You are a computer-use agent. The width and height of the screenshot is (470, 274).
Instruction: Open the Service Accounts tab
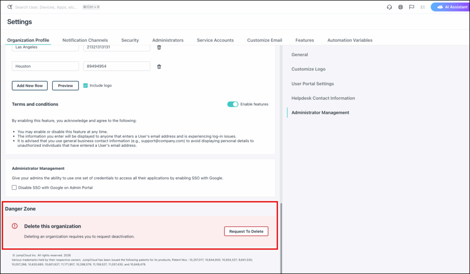[x=215, y=40]
